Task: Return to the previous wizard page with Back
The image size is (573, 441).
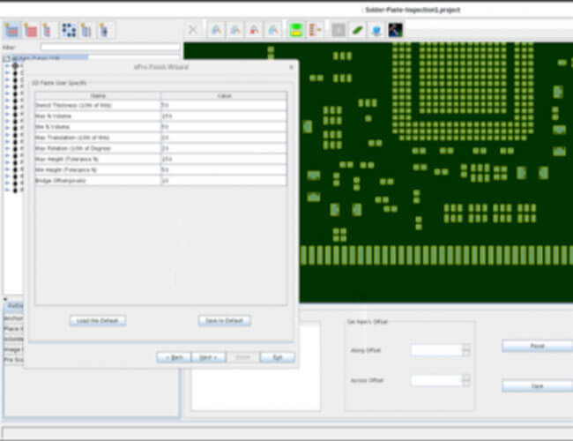Action: (x=174, y=357)
